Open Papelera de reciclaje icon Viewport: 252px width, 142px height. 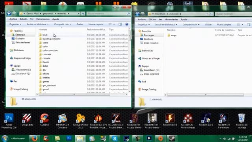coord(241,121)
